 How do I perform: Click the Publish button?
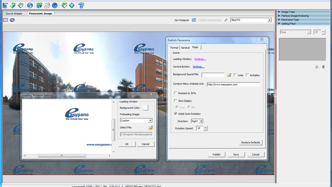click(x=216, y=155)
